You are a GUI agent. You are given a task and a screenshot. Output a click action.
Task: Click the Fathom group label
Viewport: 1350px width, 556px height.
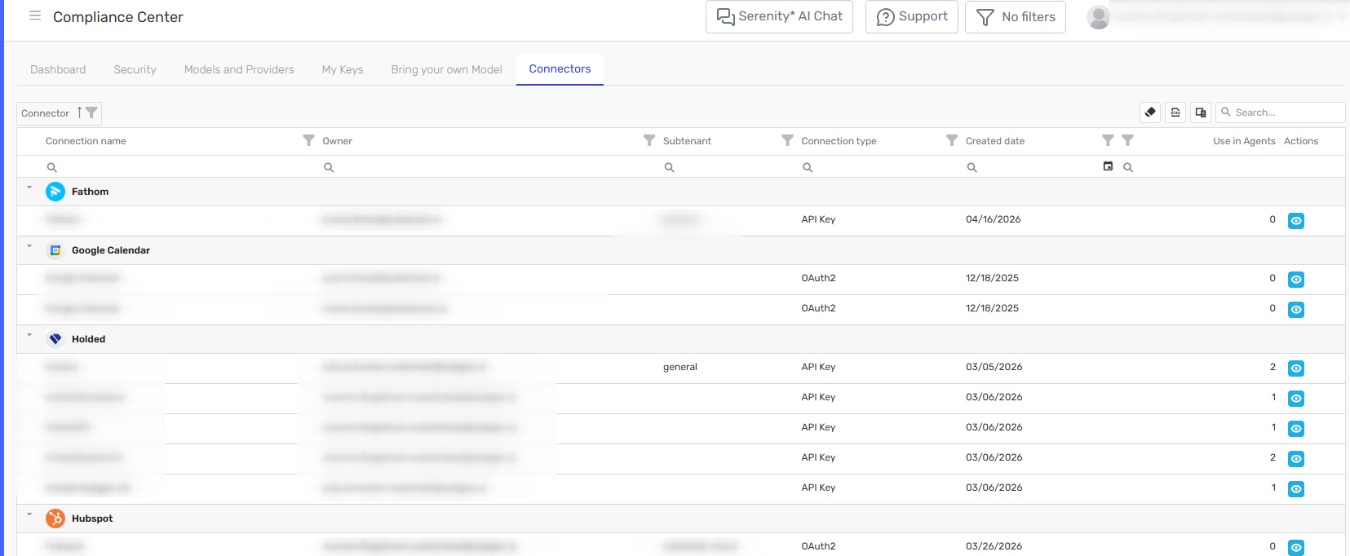point(90,192)
